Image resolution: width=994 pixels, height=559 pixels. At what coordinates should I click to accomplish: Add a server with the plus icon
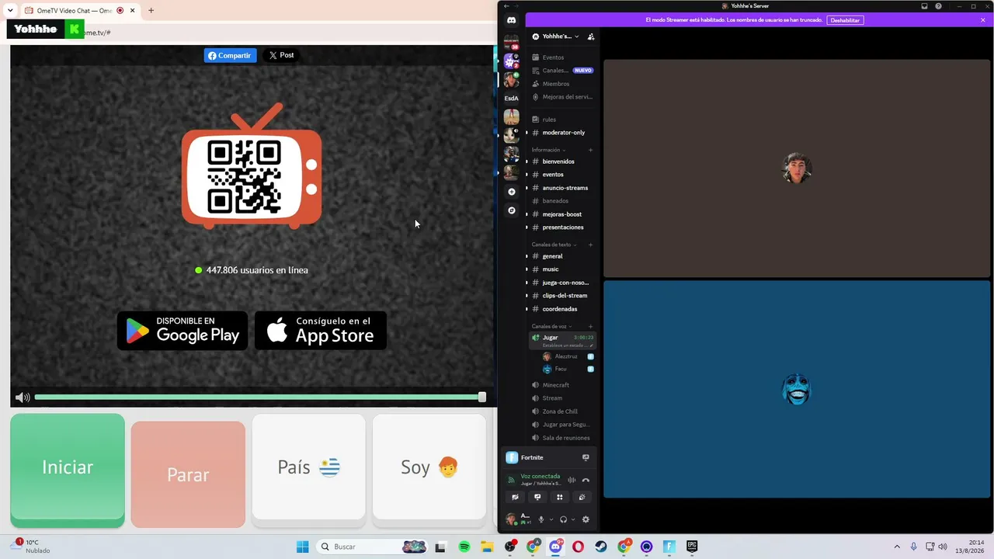pyautogui.click(x=511, y=192)
